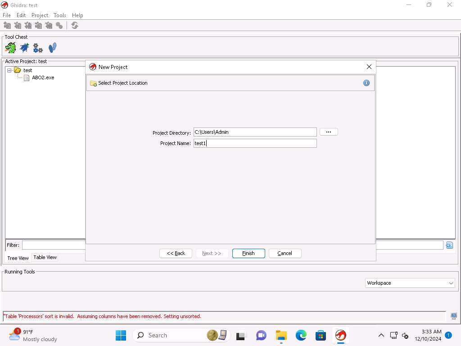461x346 pixels.
Task: Show hidden system tray icons chevron
Action: click(381, 335)
